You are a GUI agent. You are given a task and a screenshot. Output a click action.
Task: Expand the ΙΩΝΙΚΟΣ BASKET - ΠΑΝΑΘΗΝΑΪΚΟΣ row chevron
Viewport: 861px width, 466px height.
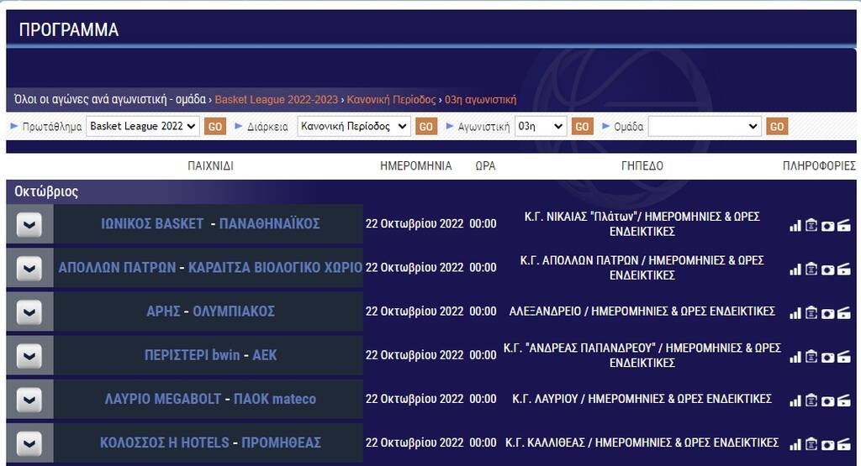tap(29, 224)
